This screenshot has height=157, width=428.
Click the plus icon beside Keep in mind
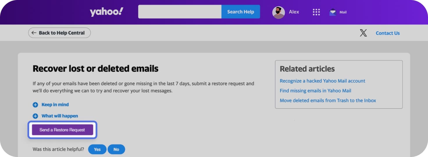point(35,105)
